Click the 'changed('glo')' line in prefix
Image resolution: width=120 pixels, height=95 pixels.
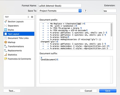[x=49, y=42]
